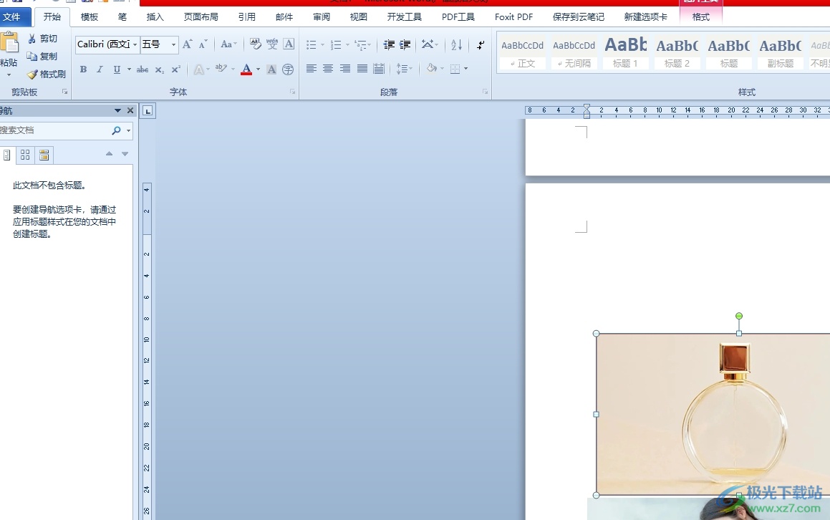The width and height of the screenshot is (830, 520).
Task: Switch to the Page Layout tab
Action: (x=201, y=17)
